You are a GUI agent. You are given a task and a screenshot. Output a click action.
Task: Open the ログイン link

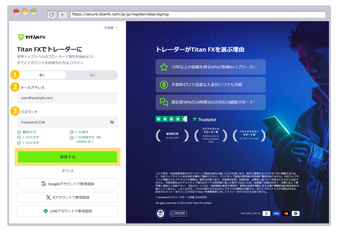[76, 63]
